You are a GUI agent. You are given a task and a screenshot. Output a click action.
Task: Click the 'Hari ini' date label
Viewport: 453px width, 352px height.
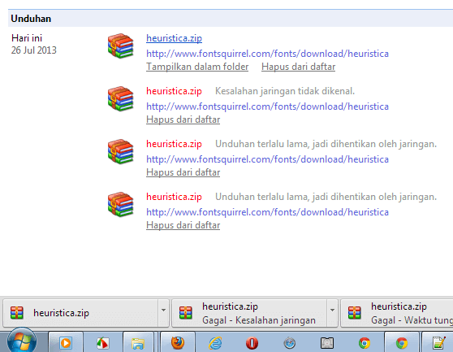(27, 38)
